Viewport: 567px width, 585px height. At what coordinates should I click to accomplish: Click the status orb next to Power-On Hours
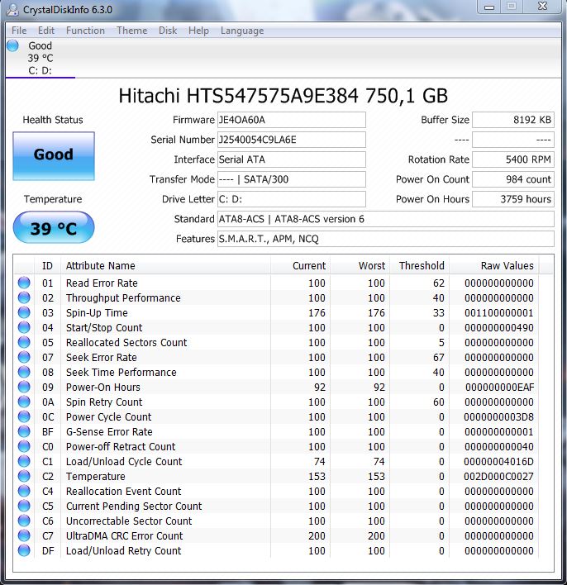(23, 388)
